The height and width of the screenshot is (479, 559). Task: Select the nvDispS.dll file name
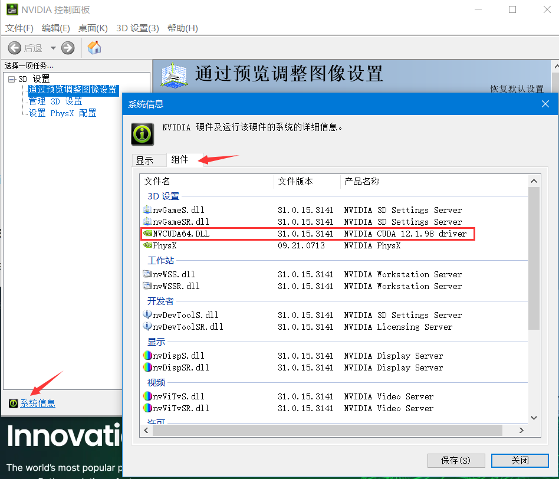179,356
